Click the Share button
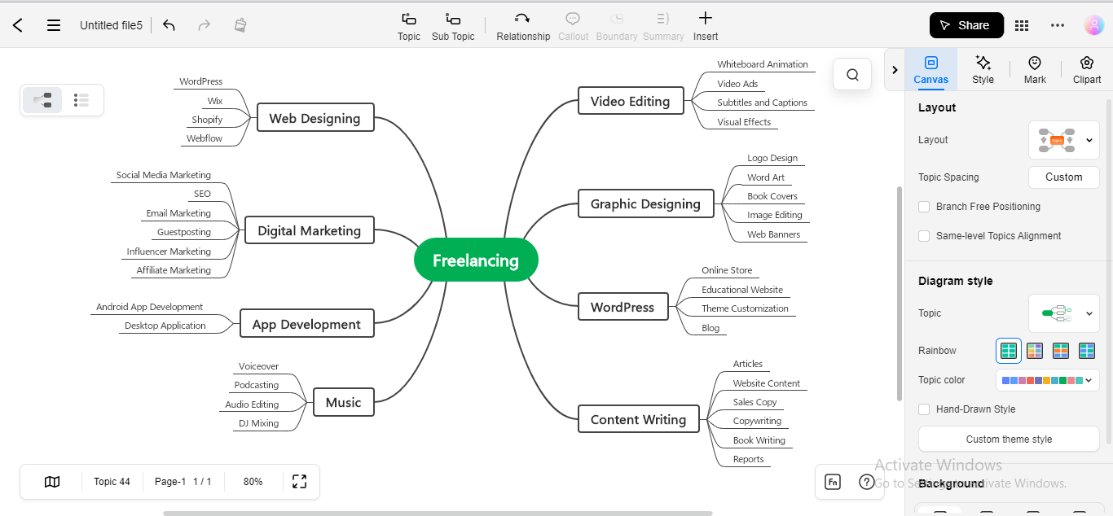Screen dimensions: 1113x516 tap(966, 25)
